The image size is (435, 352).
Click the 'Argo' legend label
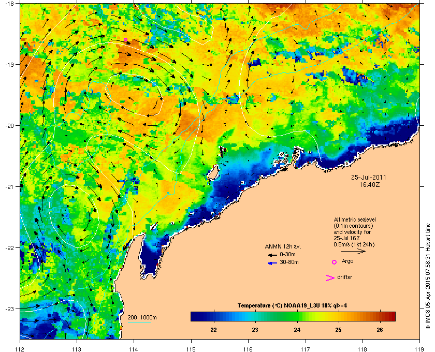coord(347,261)
